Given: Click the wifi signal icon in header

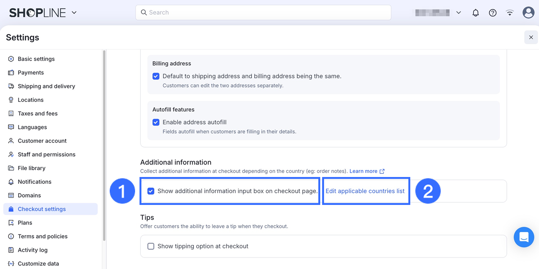Looking at the screenshot, I should tap(510, 13).
